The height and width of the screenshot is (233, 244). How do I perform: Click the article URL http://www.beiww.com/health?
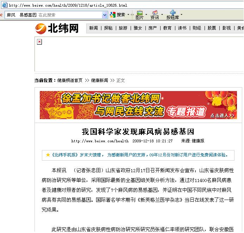click(x=100, y=141)
